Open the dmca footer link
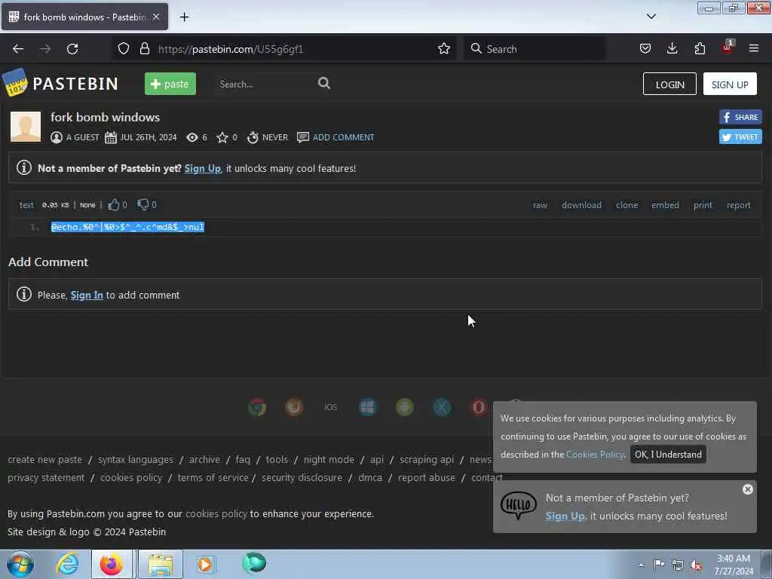This screenshot has width=772, height=579. pos(370,477)
